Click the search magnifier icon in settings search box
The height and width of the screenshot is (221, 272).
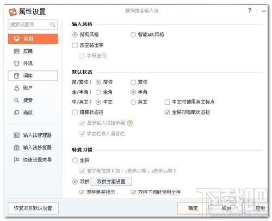(x=53, y=25)
